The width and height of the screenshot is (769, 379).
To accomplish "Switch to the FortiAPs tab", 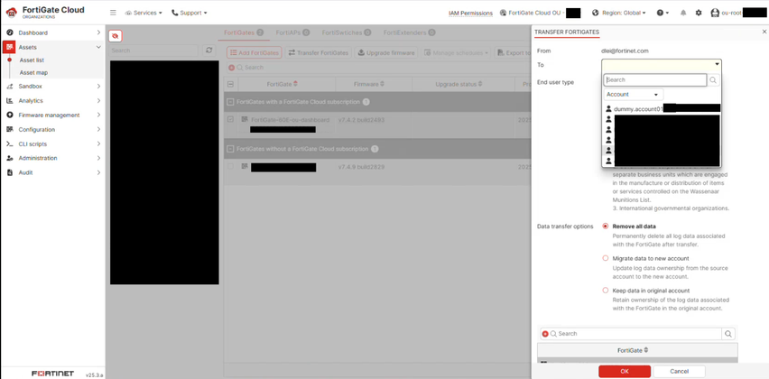I will click(292, 32).
